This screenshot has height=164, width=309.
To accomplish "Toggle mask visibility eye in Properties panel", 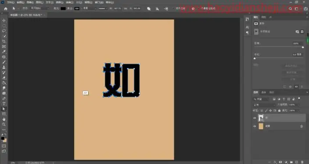I will point(296,86).
